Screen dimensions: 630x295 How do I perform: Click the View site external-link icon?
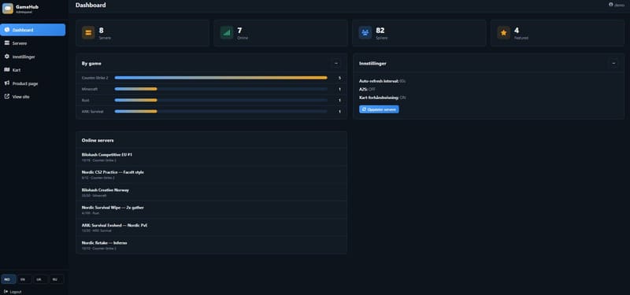coord(7,97)
